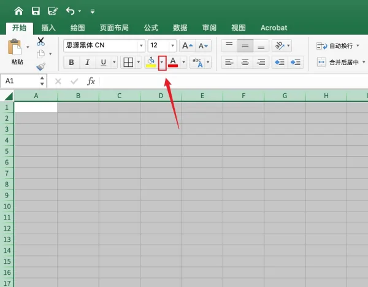The width and height of the screenshot is (368, 287).
Task: Align cell text to the bottom
Action: pyautogui.click(x=261, y=45)
